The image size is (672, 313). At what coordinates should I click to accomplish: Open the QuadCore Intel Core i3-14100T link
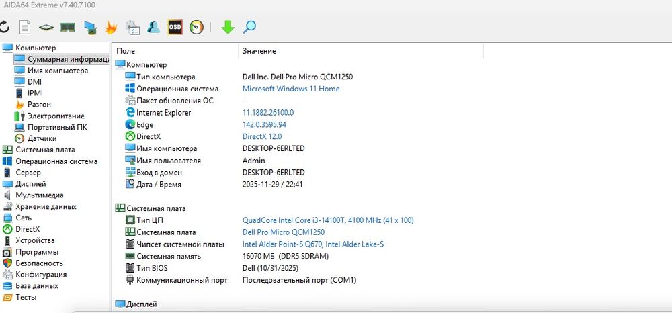click(x=328, y=220)
